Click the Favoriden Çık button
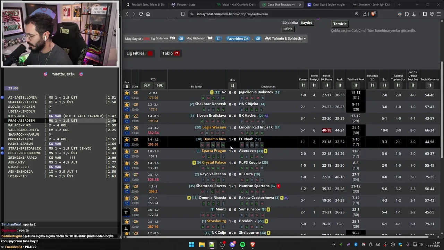This screenshot has width=444, height=250. [238, 39]
